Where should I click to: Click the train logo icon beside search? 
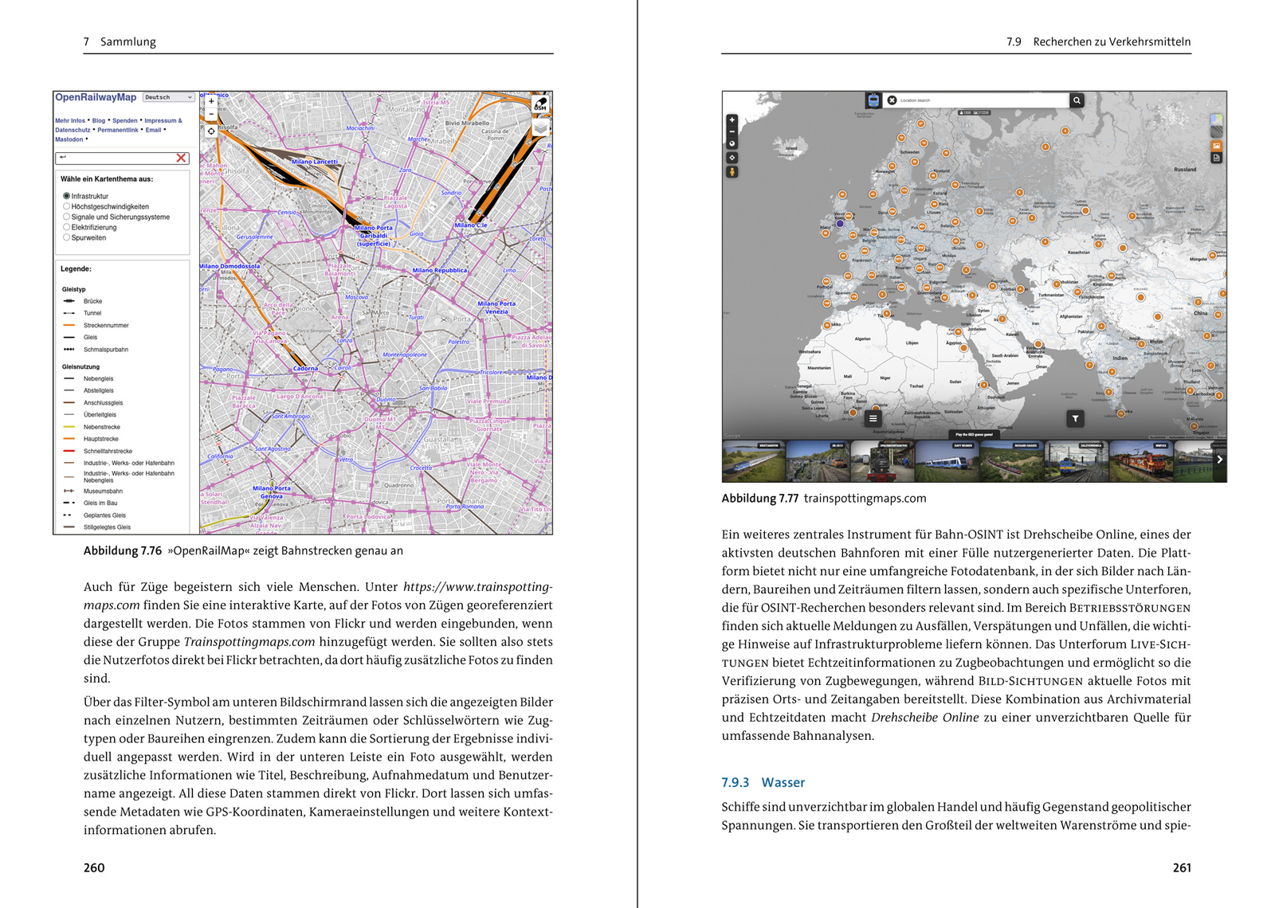pos(873,100)
